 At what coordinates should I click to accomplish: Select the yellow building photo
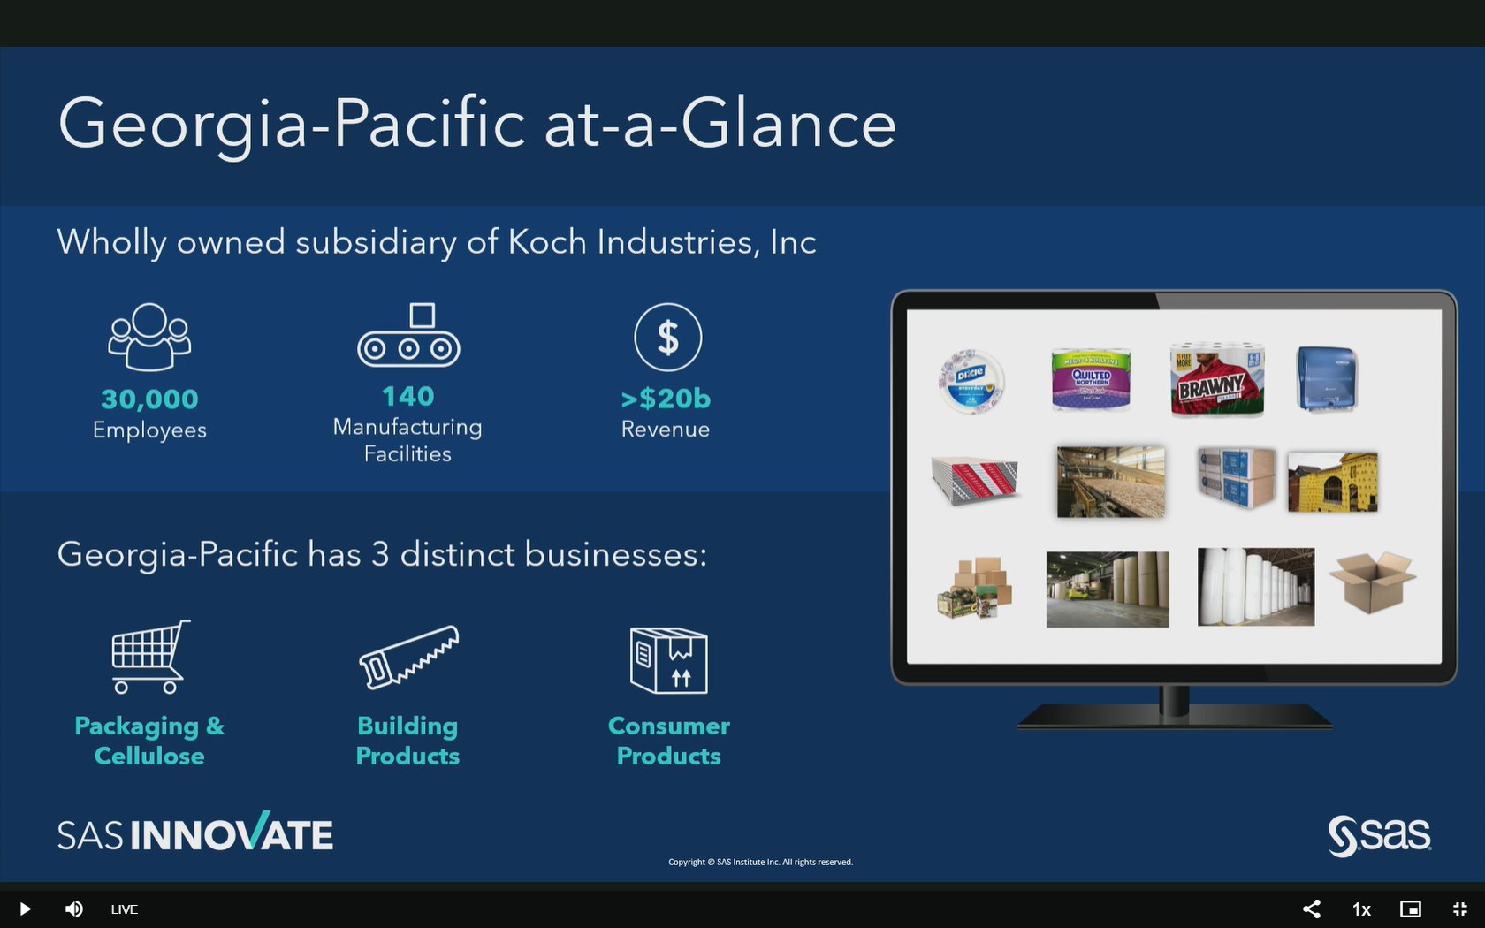tap(1332, 482)
